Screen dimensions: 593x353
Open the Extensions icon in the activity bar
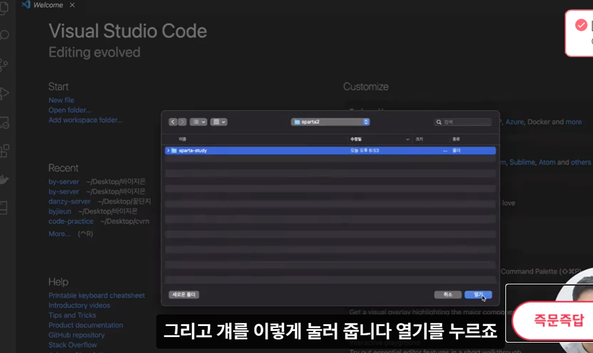[4, 151]
